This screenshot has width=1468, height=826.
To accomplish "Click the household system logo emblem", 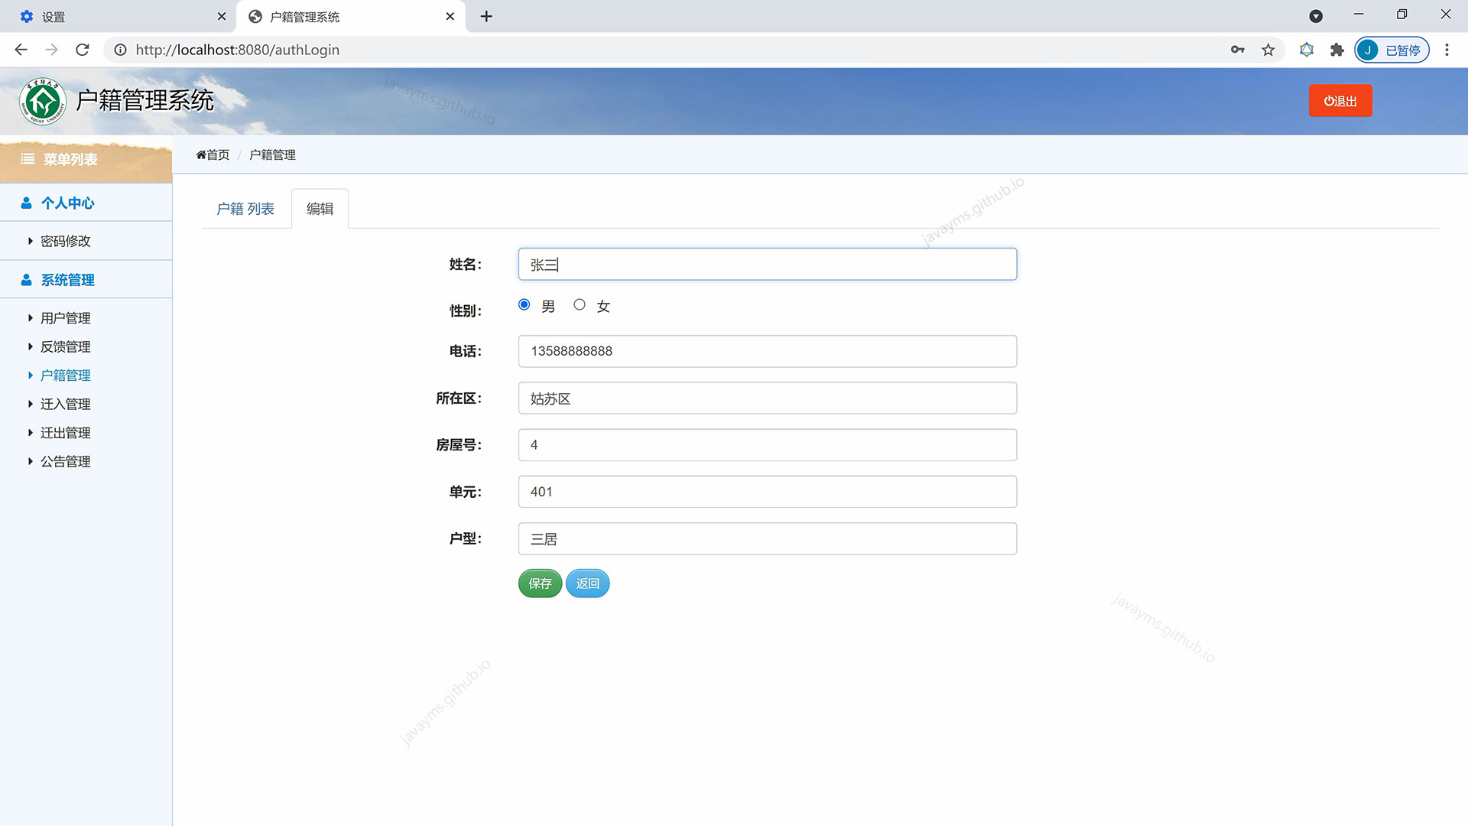I will pyautogui.click(x=43, y=101).
